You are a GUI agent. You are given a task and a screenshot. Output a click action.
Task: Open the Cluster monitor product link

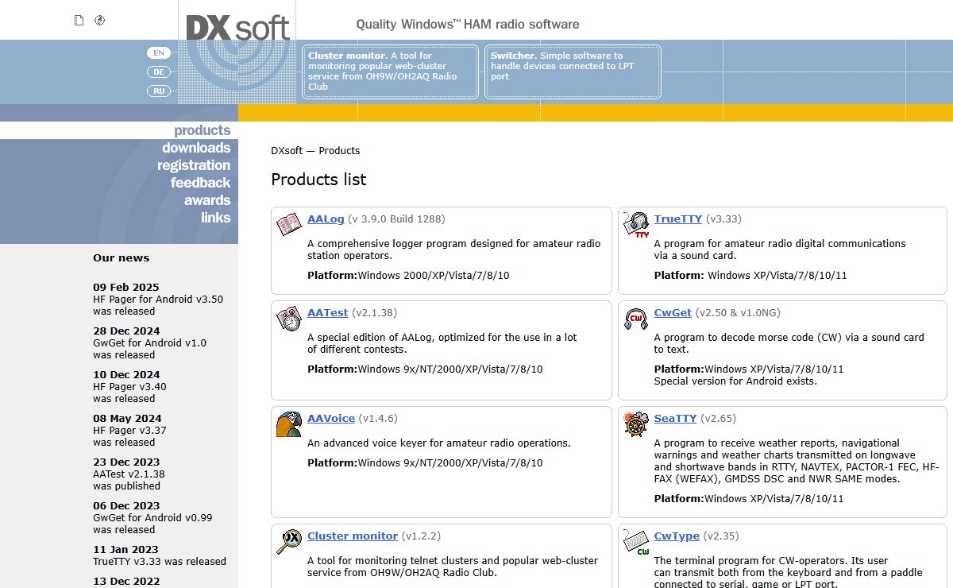coord(353,536)
